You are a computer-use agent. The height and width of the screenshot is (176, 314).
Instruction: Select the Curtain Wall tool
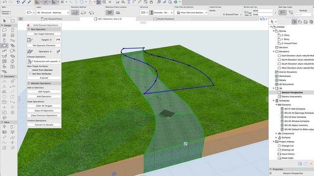4,61
